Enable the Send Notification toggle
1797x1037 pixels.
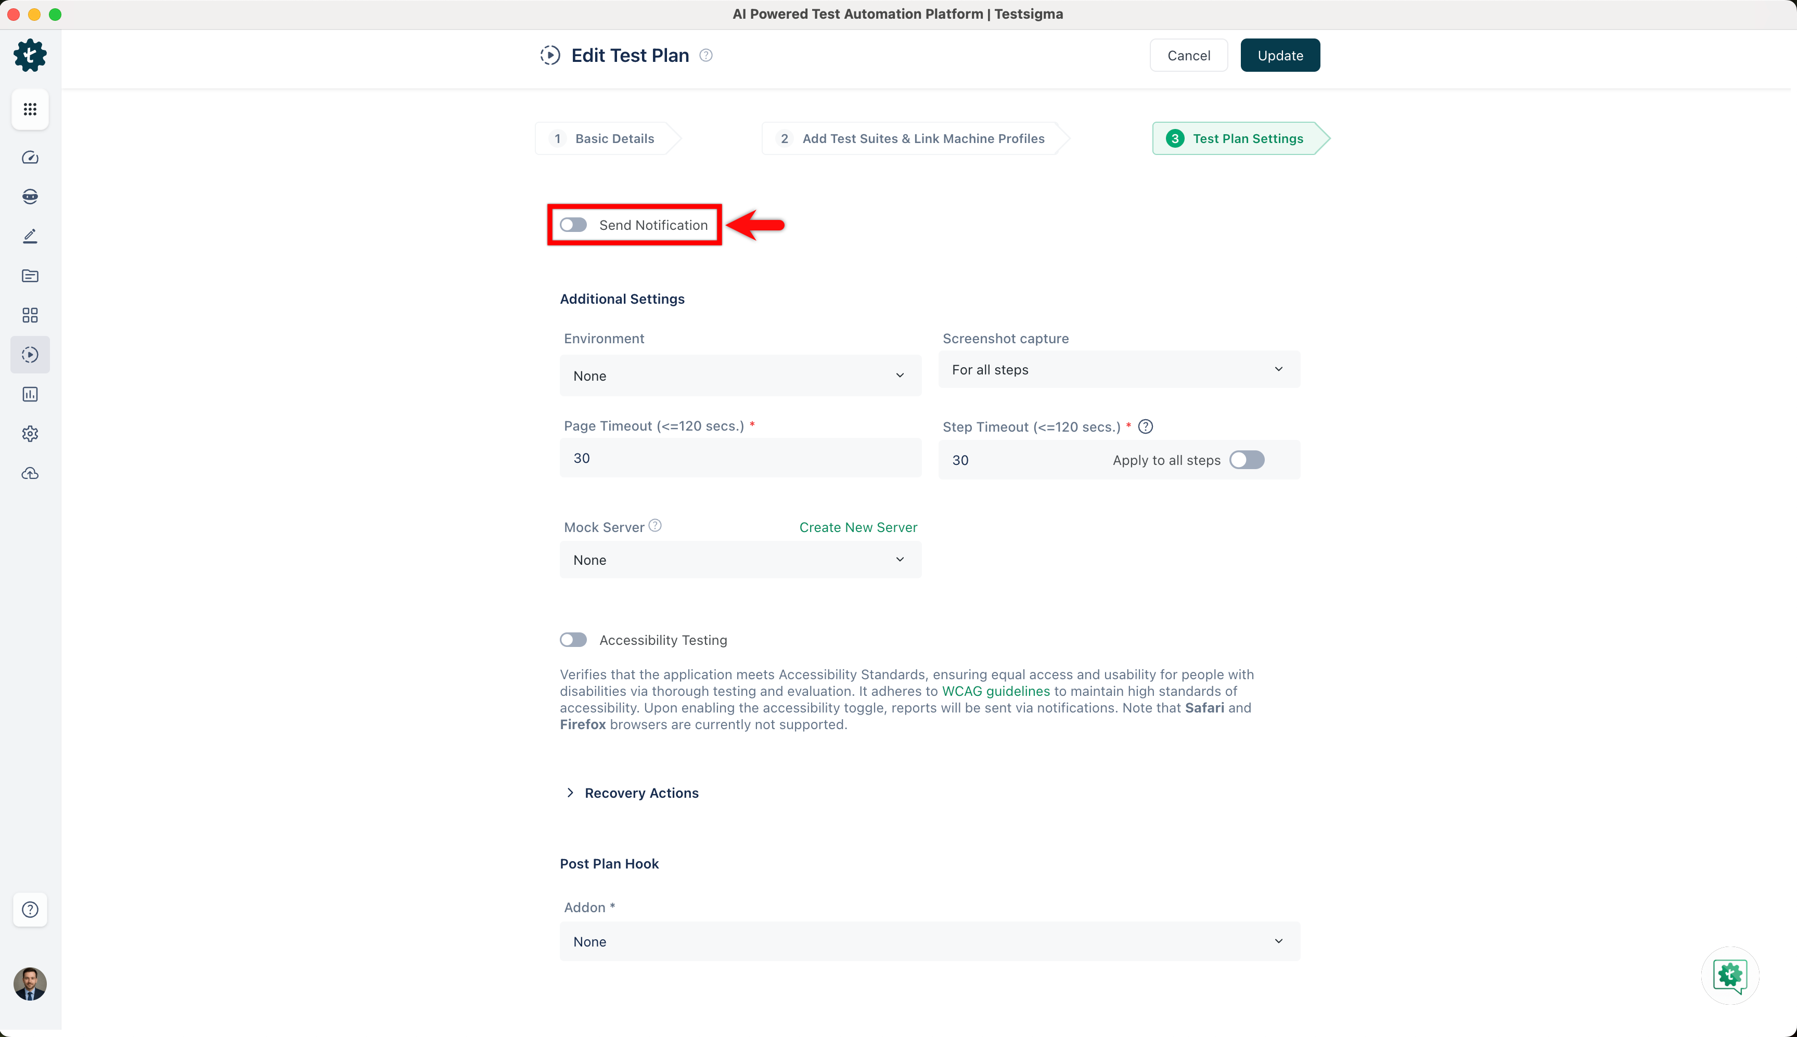573,225
